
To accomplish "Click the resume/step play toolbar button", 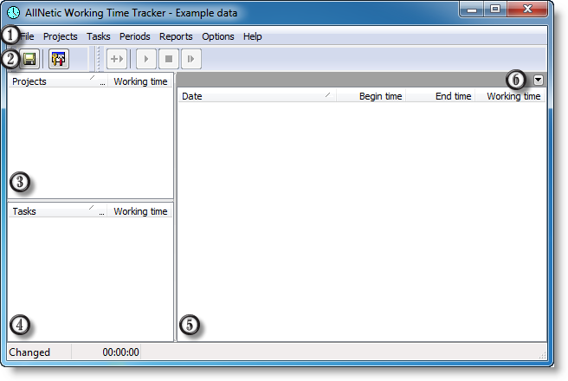I will click(x=190, y=59).
